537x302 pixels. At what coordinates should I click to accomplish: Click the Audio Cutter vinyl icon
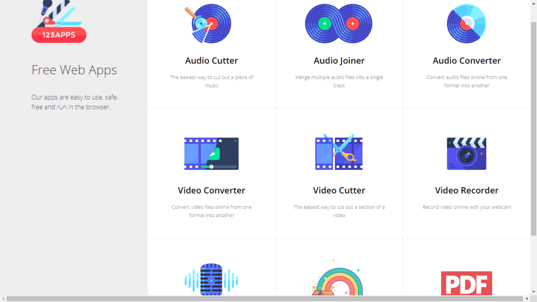(208, 24)
